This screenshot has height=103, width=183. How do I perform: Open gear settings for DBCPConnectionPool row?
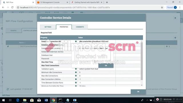pyautogui.click(x=167, y=46)
